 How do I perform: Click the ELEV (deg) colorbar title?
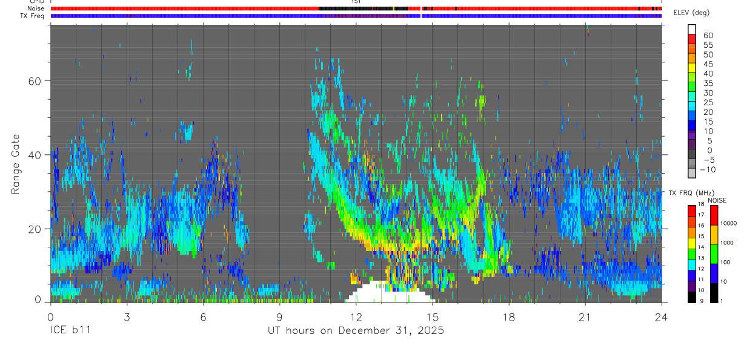[x=691, y=13]
